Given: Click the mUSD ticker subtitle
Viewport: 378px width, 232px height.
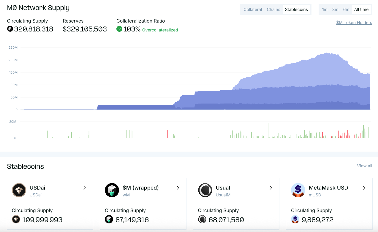Looking at the screenshot, I should coord(315,195).
